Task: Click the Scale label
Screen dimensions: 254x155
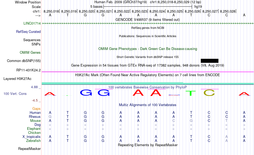Action: pos(36,7)
